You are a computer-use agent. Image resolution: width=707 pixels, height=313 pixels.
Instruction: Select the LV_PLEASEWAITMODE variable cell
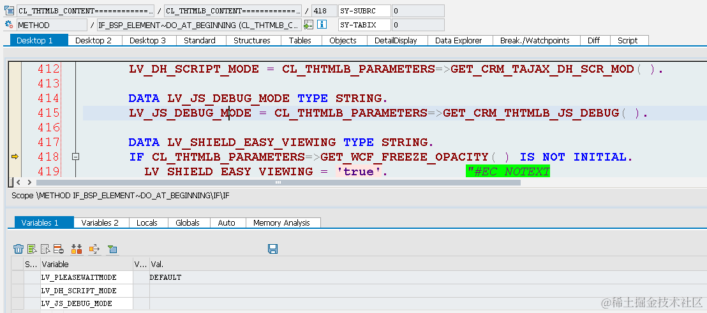(87, 277)
